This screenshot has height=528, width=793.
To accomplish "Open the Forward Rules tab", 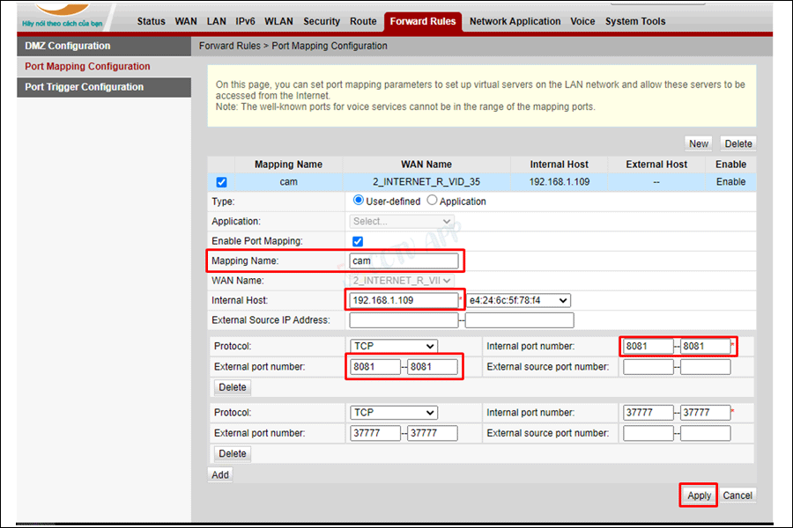I will click(423, 21).
